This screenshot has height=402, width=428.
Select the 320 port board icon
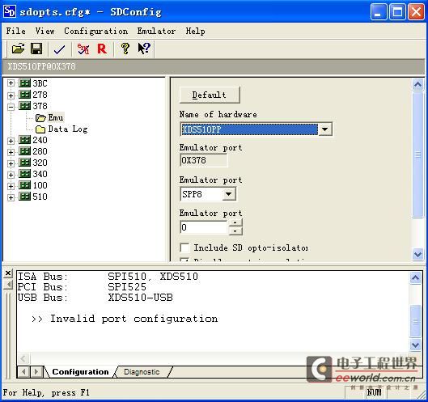[x=24, y=163]
